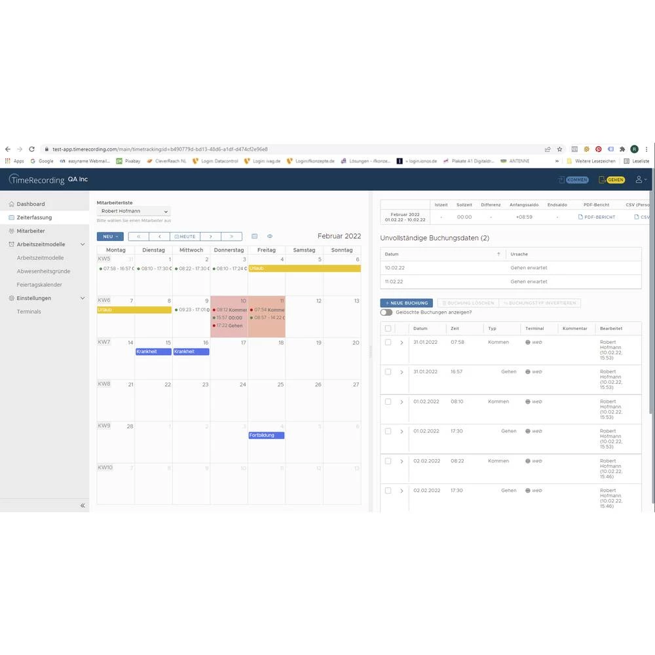Toggle 'Gelöschte Buchungen anzeigen' switch
This screenshot has width=655, height=655.
(x=386, y=312)
